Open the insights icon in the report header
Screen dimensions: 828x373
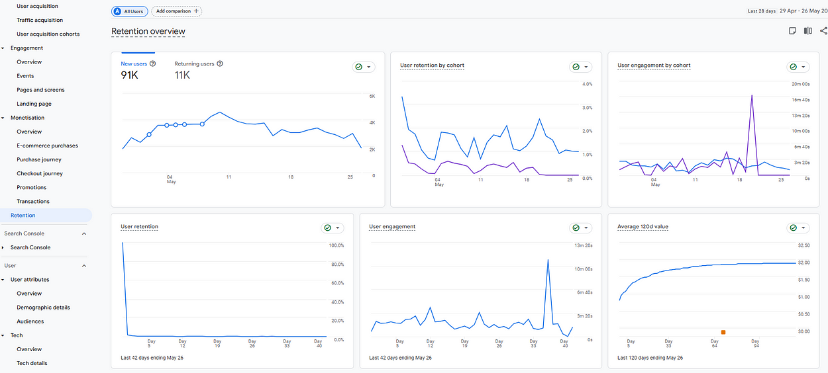[x=792, y=31]
